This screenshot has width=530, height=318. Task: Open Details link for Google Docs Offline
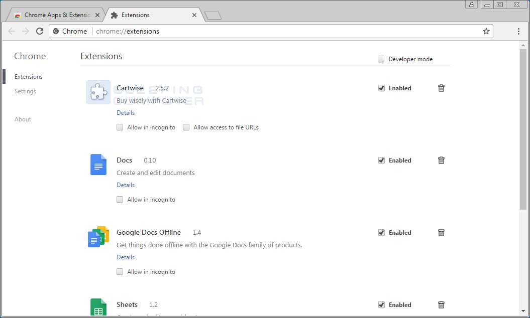[x=126, y=257]
